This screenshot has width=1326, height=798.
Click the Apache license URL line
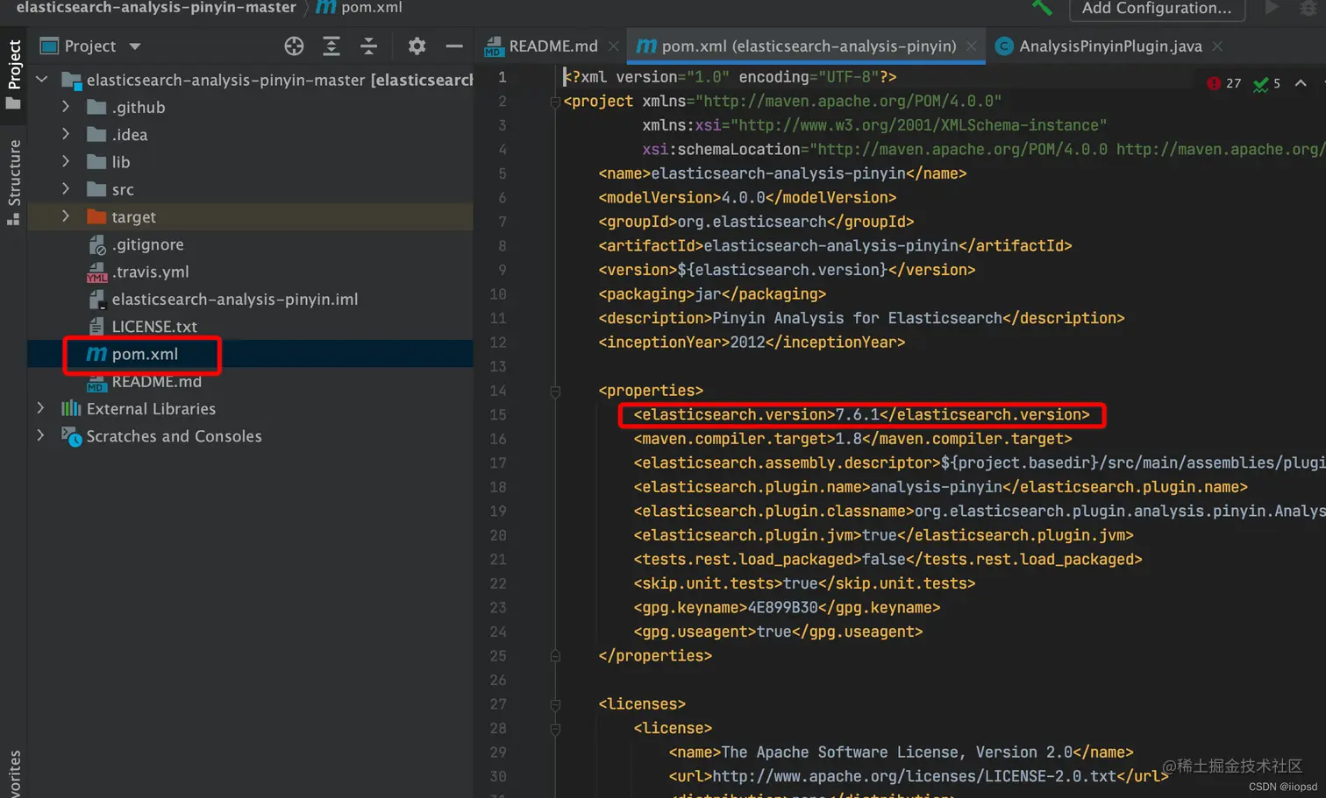pyautogui.click(x=918, y=777)
